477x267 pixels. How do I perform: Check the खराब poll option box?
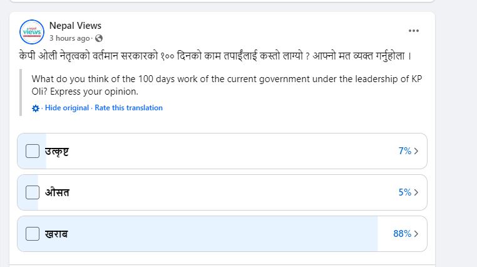tap(33, 234)
